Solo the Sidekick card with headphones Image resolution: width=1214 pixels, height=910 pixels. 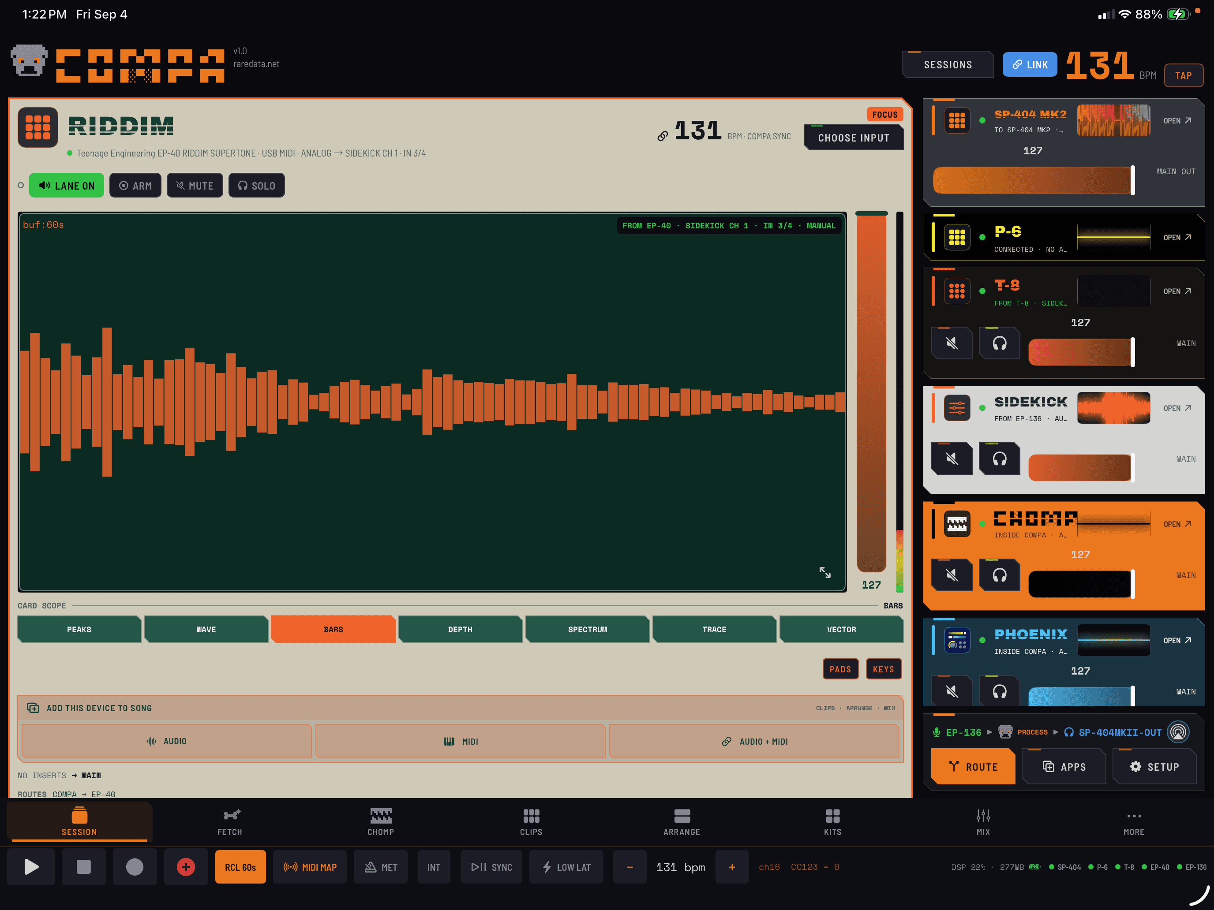pyautogui.click(x=1000, y=459)
